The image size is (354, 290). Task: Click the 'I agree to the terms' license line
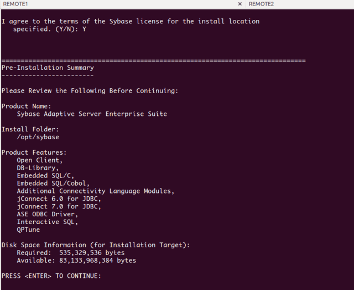tap(131, 21)
